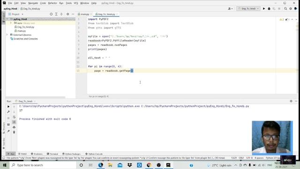Click the UTF-8 encoding status

coord(249,158)
